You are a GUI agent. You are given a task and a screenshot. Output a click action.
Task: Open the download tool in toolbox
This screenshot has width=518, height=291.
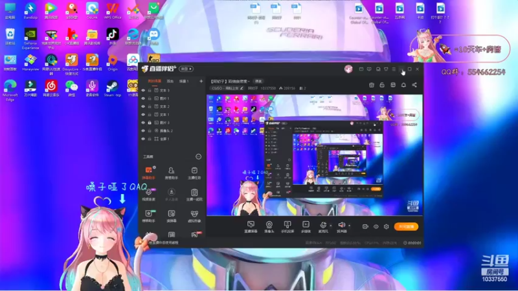(171, 195)
